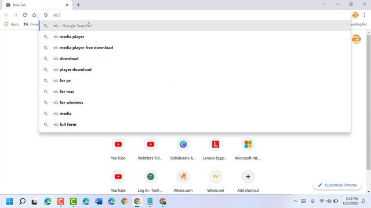Select 'vlc media player free download' suggestion
This screenshot has height=208, width=371.
point(195,47)
